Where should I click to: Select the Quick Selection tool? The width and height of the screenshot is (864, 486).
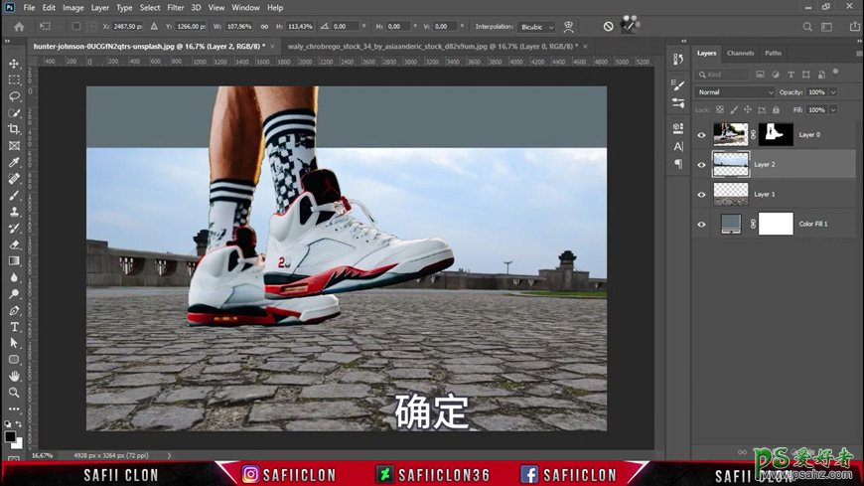[x=14, y=113]
